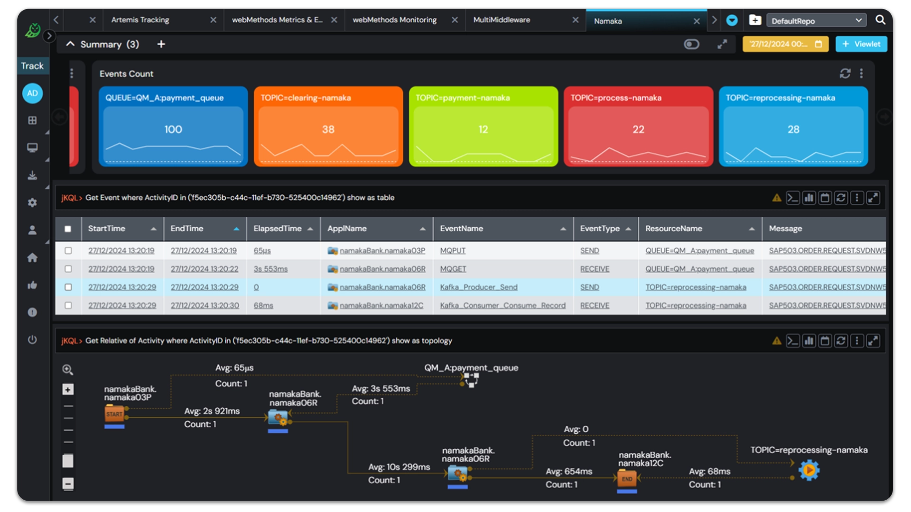The image size is (911, 512).
Task: Click the topology zoom slider handle
Action: (68, 461)
